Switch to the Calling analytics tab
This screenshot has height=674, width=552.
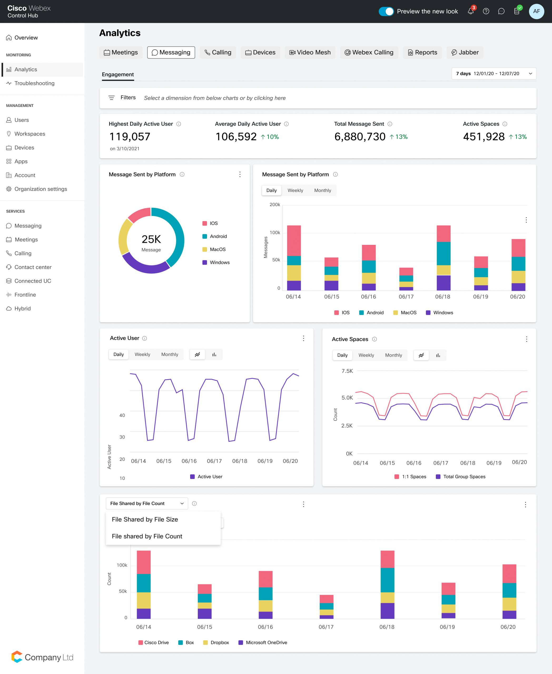click(x=218, y=52)
